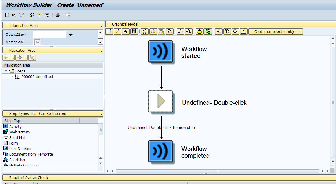Select the Activity step type

pyautogui.click(x=15, y=127)
